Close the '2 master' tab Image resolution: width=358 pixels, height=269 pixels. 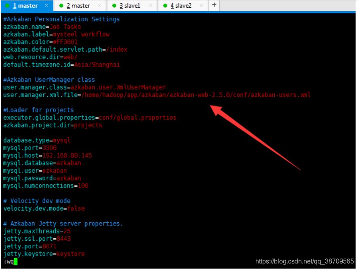(99, 6)
